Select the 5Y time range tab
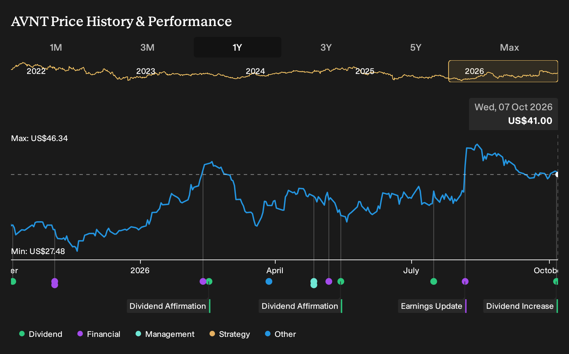Image resolution: width=569 pixels, height=354 pixels. pos(416,47)
